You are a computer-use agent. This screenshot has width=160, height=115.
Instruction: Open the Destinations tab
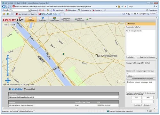43,19
